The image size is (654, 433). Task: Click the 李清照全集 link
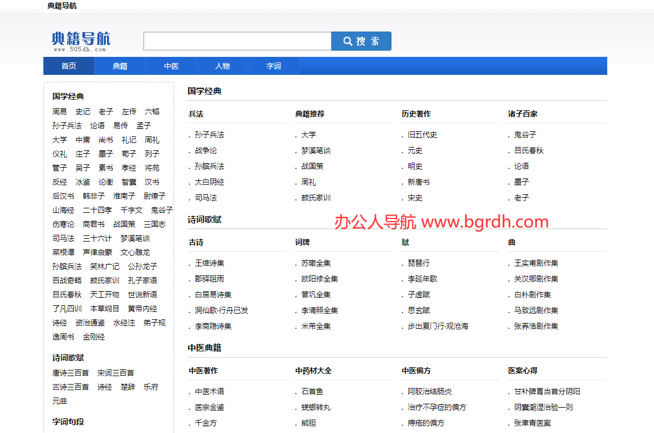(319, 310)
